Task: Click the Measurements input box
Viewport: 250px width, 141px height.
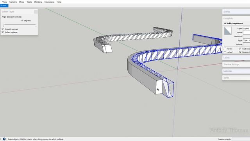Action: [x=241, y=139]
